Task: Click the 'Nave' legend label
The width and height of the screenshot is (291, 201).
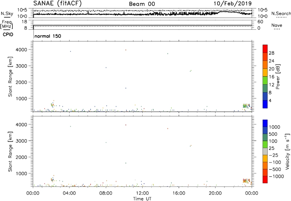Action: [x=276, y=25]
